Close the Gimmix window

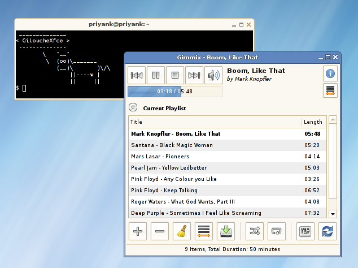(335, 57)
